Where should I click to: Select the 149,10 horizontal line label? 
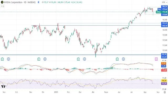tap(165, 26)
